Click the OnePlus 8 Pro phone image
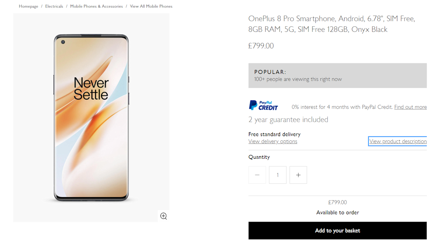This screenshot has width=444, height=245. [x=91, y=117]
